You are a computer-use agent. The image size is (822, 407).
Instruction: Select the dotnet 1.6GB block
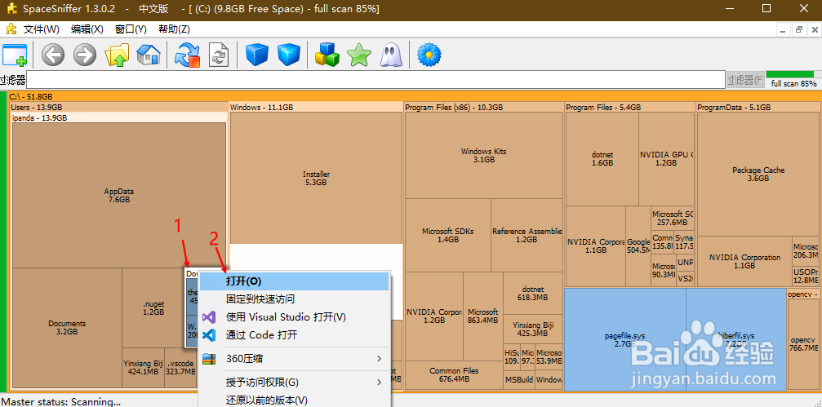(602, 159)
